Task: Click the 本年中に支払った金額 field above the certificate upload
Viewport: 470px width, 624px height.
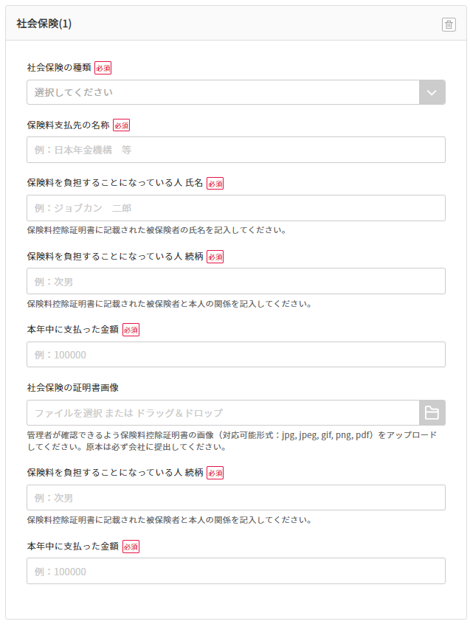Action: [x=235, y=354]
